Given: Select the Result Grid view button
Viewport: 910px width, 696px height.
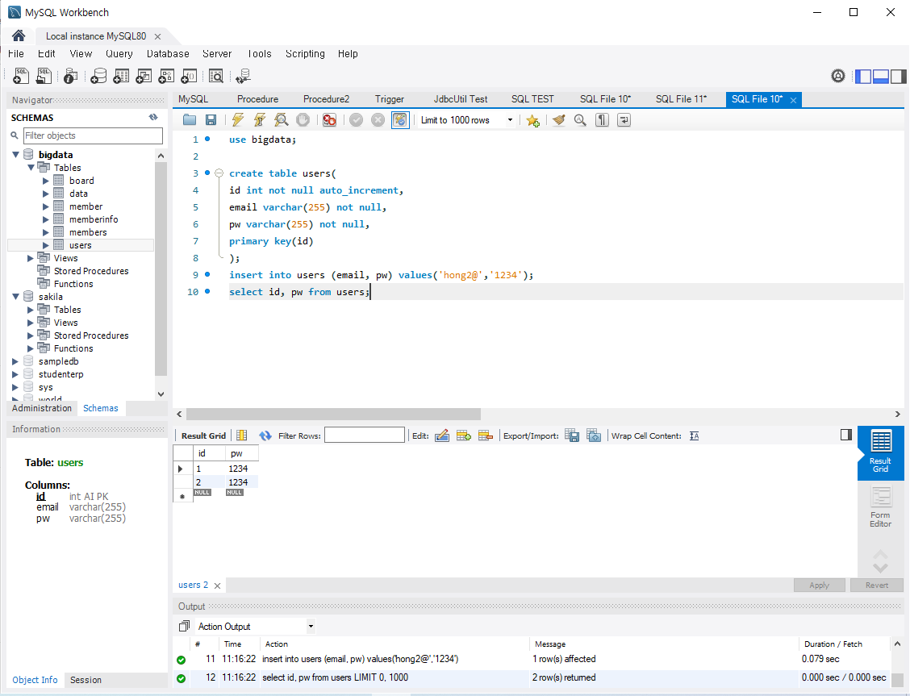Looking at the screenshot, I should 880,453.
